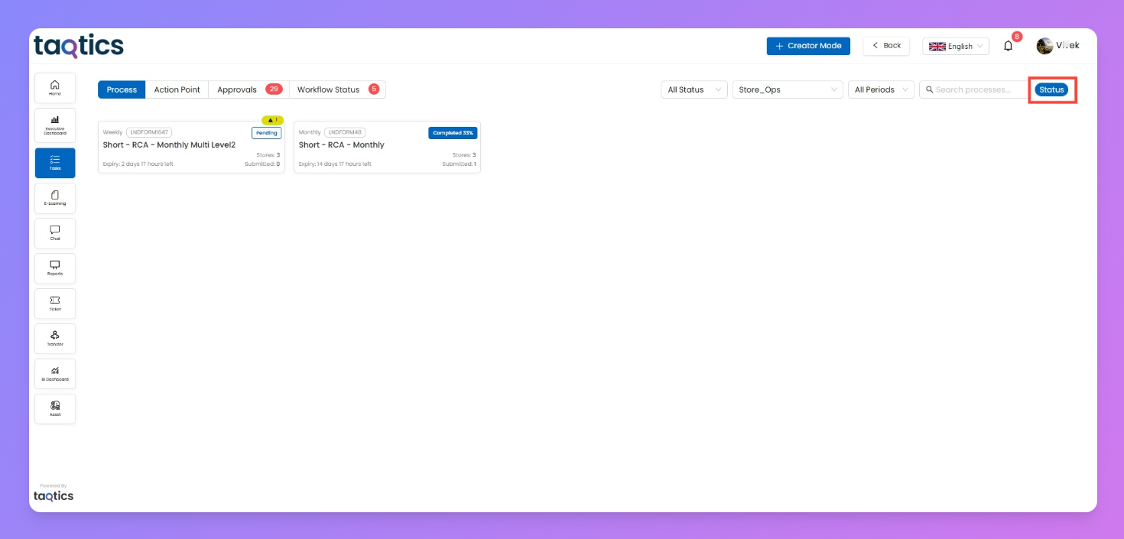The width and height of the screenshot is (1124, 539).
Task: Click the red 5 badge on Workflow Status
Action: coord(374,89)
